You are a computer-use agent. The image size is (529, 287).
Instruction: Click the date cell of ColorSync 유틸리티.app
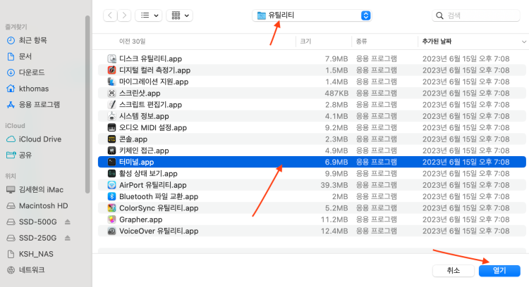(466, 208)
